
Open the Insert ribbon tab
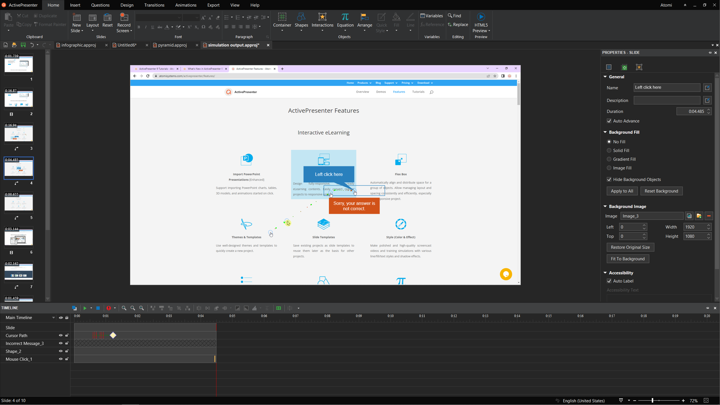[75, 5]
